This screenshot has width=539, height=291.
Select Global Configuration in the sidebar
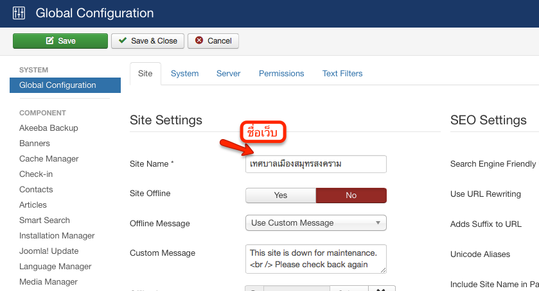pos(65,85)
